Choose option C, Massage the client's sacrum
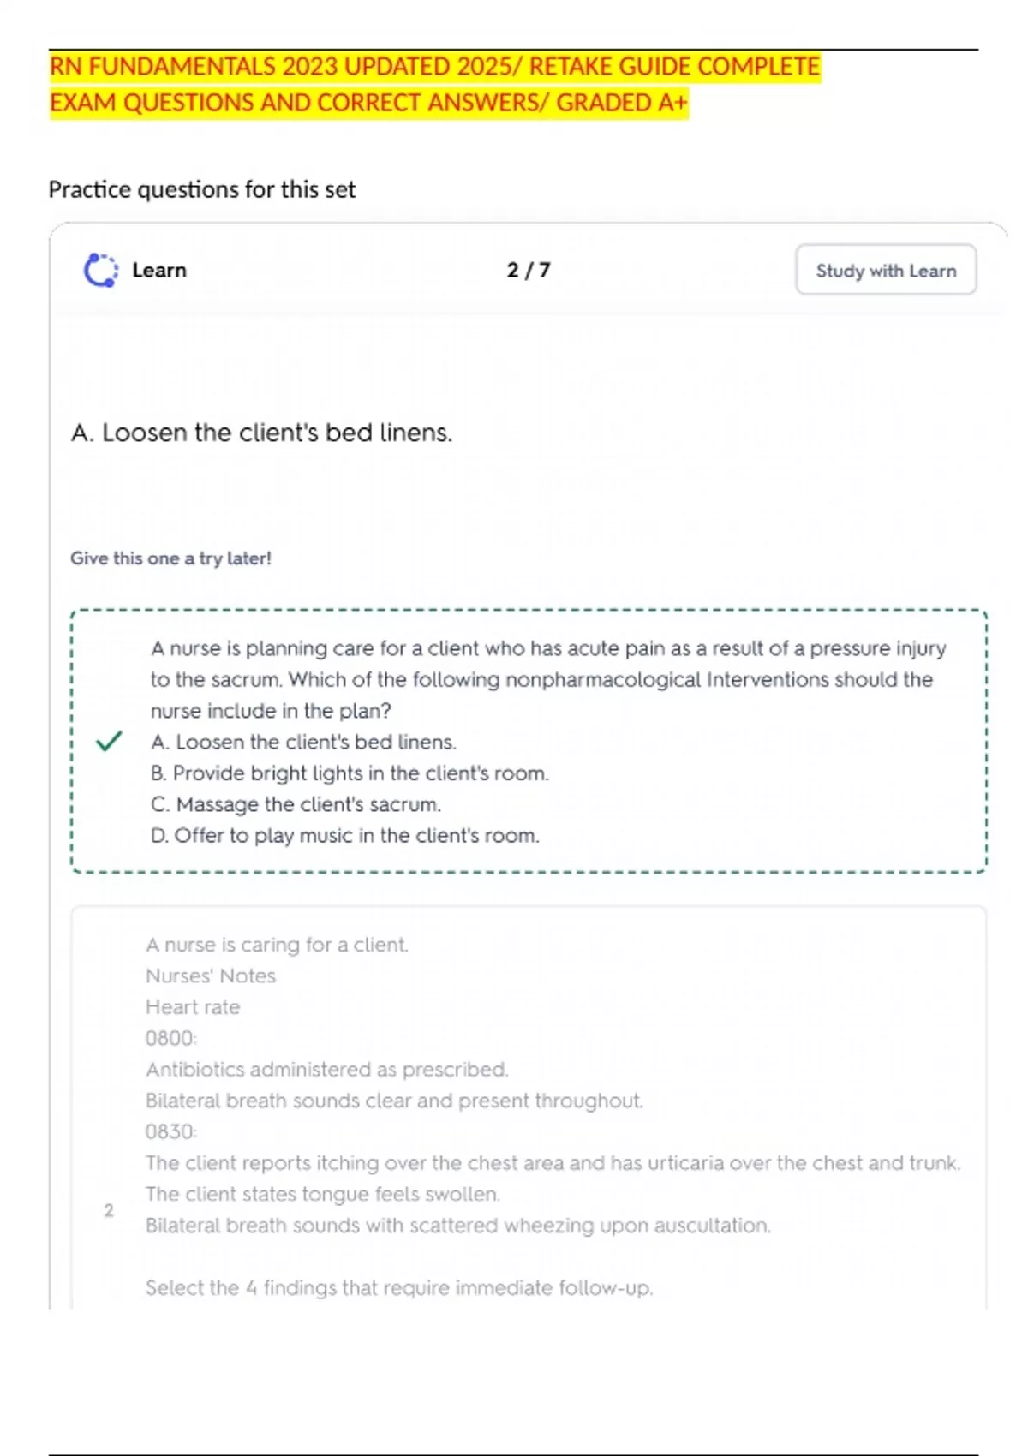Viewport: 1028px width, 1456px height. tap(296, 804)
